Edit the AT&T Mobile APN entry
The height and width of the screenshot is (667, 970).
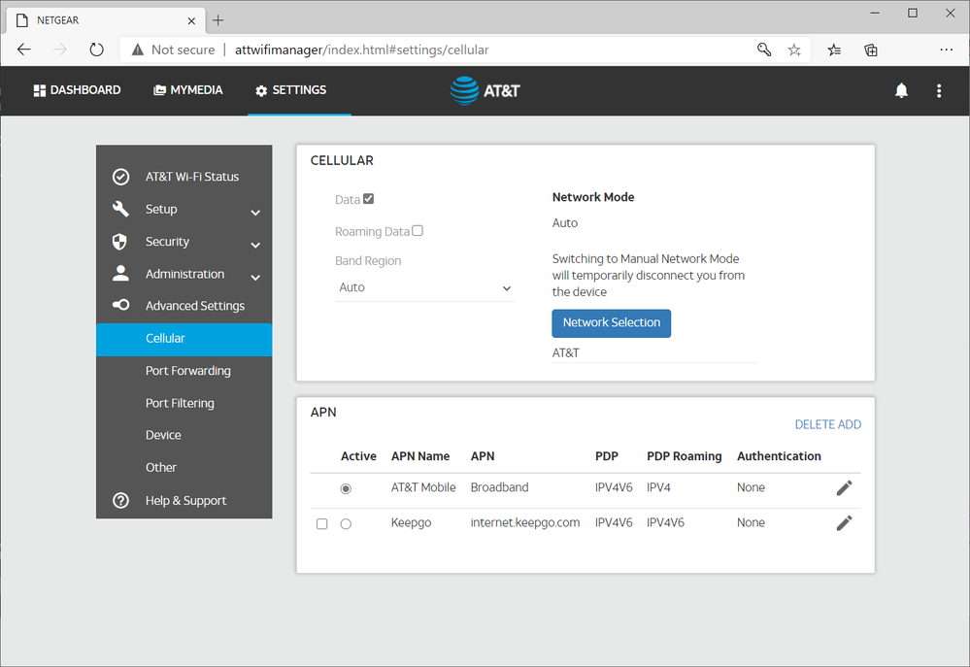844,488
